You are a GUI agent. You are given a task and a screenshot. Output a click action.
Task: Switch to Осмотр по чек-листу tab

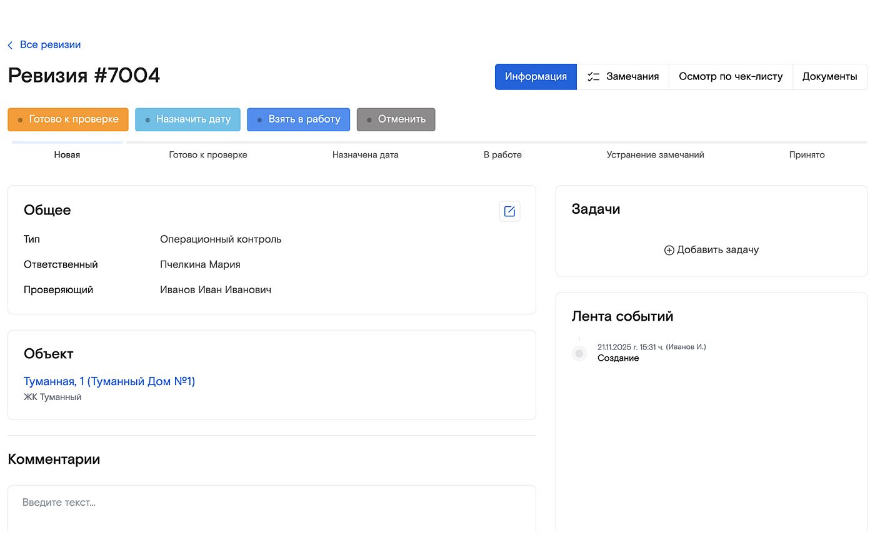[730, 77]
